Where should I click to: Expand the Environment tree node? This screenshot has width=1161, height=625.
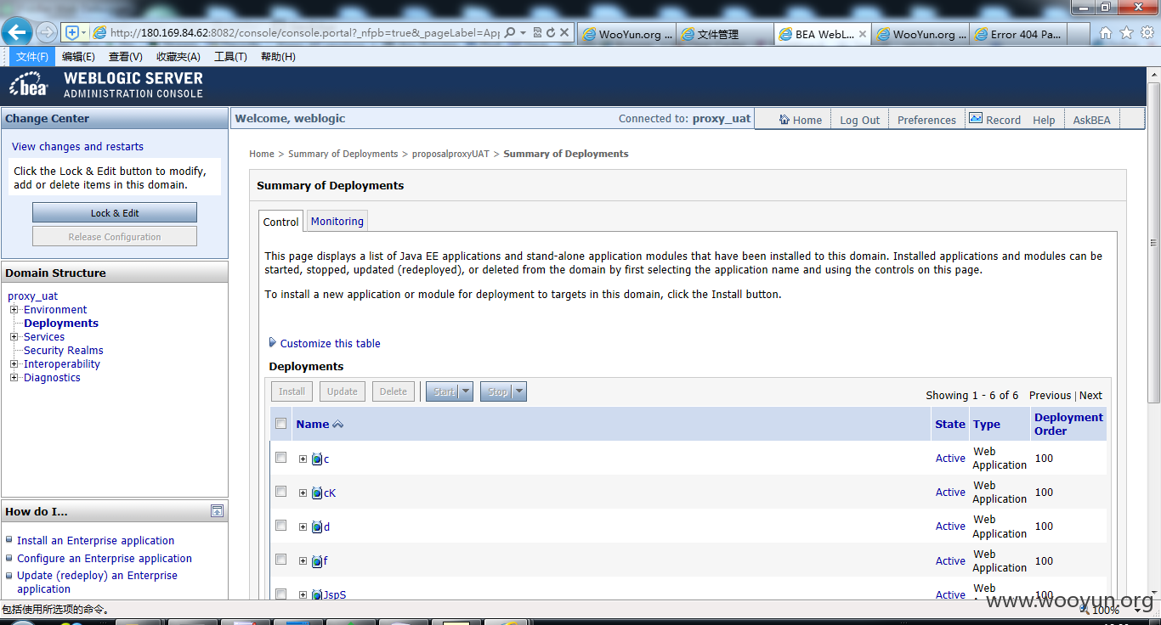click(x=14, y=310)
